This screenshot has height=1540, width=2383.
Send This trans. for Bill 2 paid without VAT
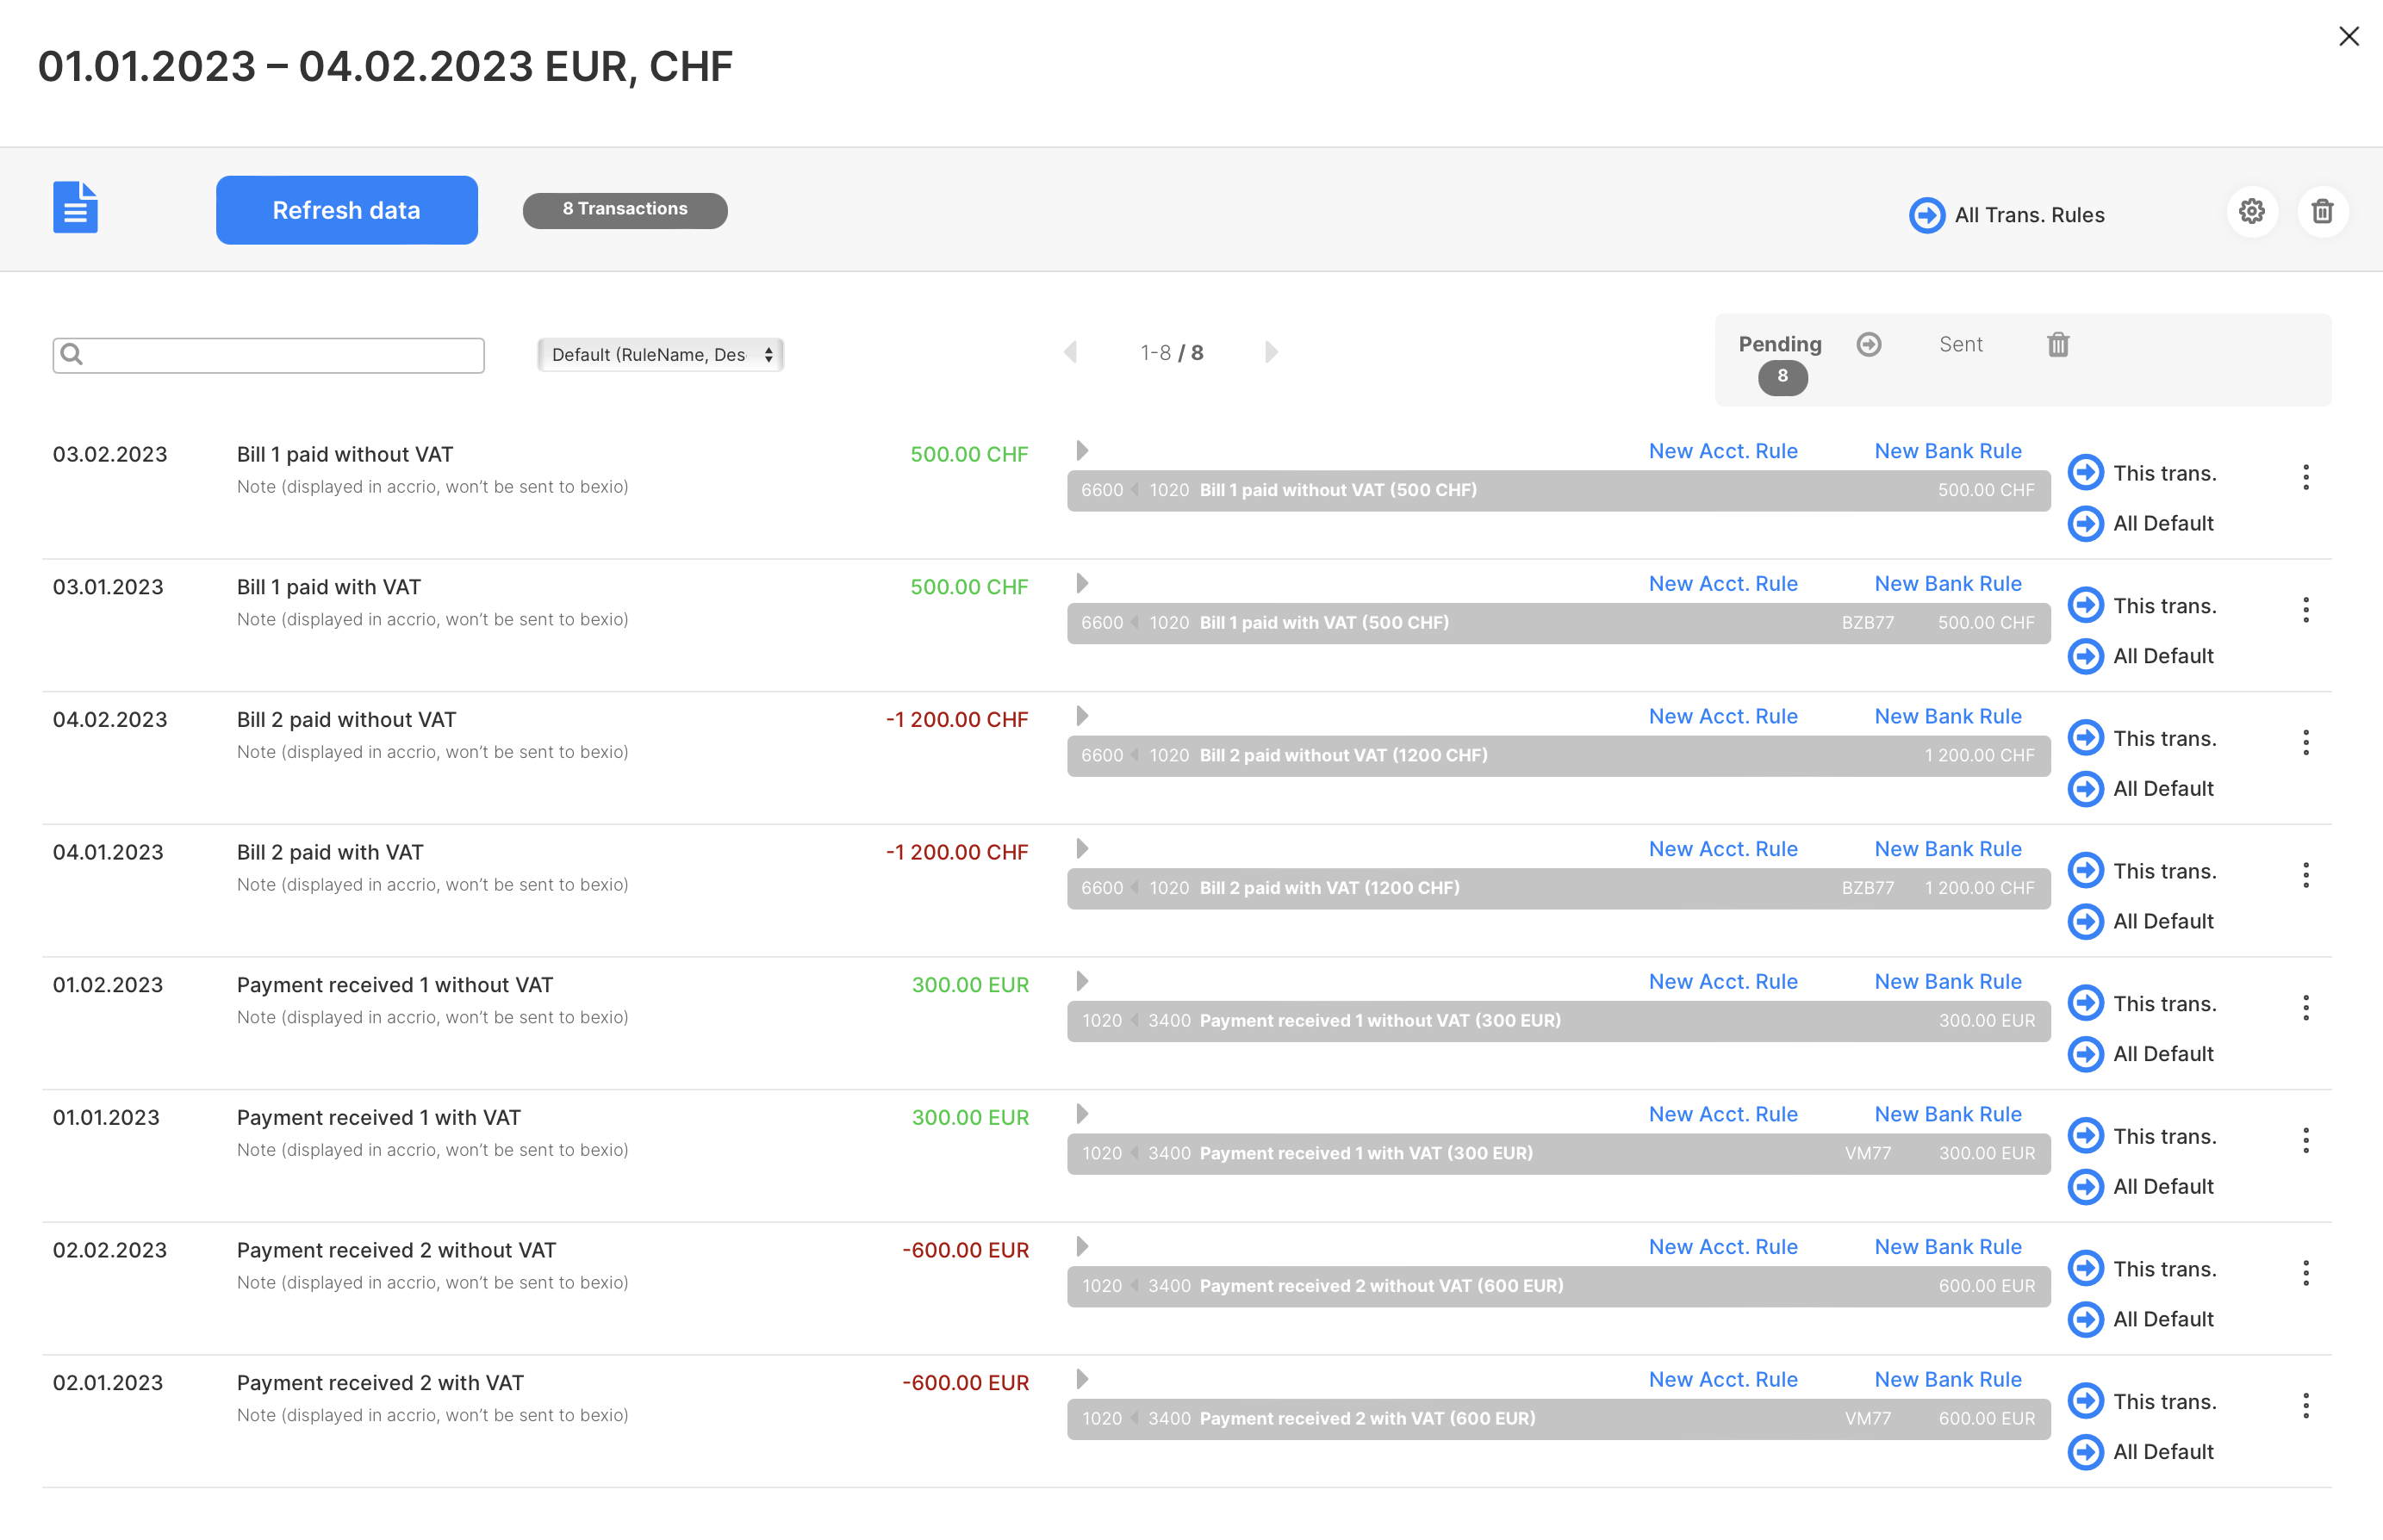tap(2142, 738)
